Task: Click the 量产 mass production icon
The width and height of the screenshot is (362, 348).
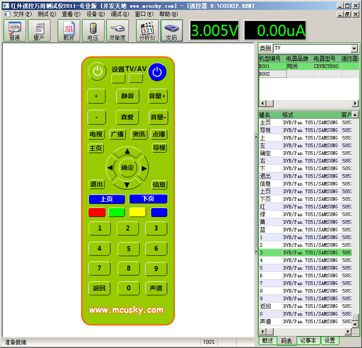Action: [x=39, y=31]
